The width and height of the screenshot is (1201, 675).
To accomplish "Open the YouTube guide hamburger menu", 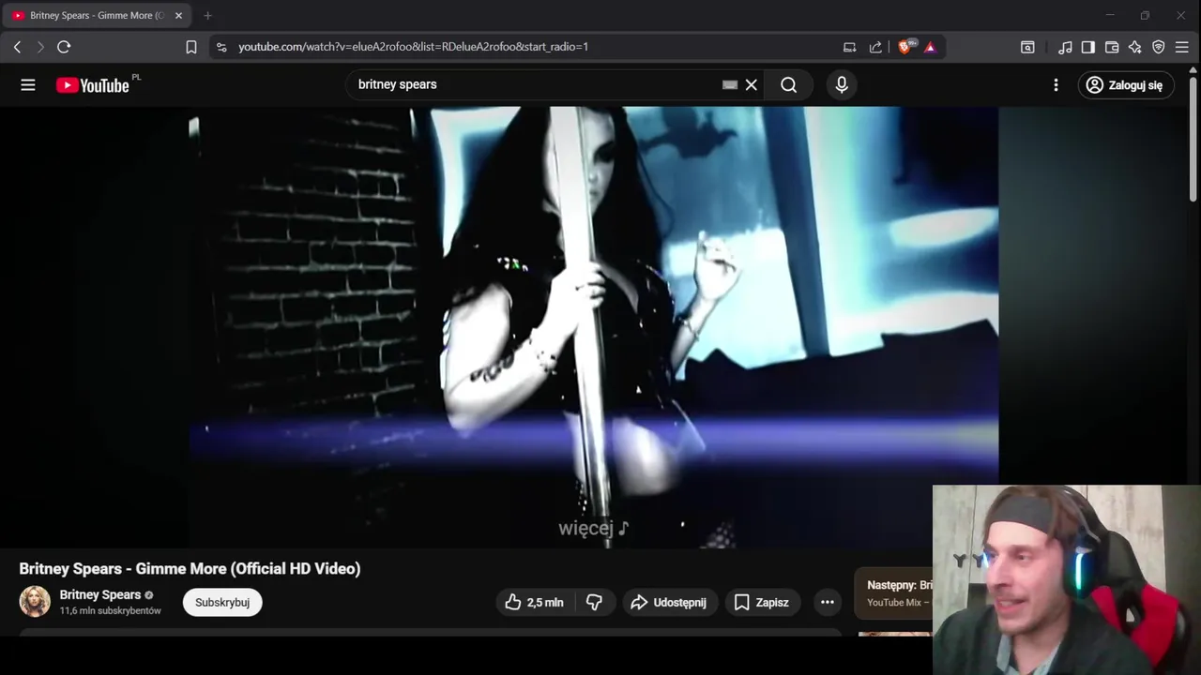I will pyautogui.click(x=28, y=85).
